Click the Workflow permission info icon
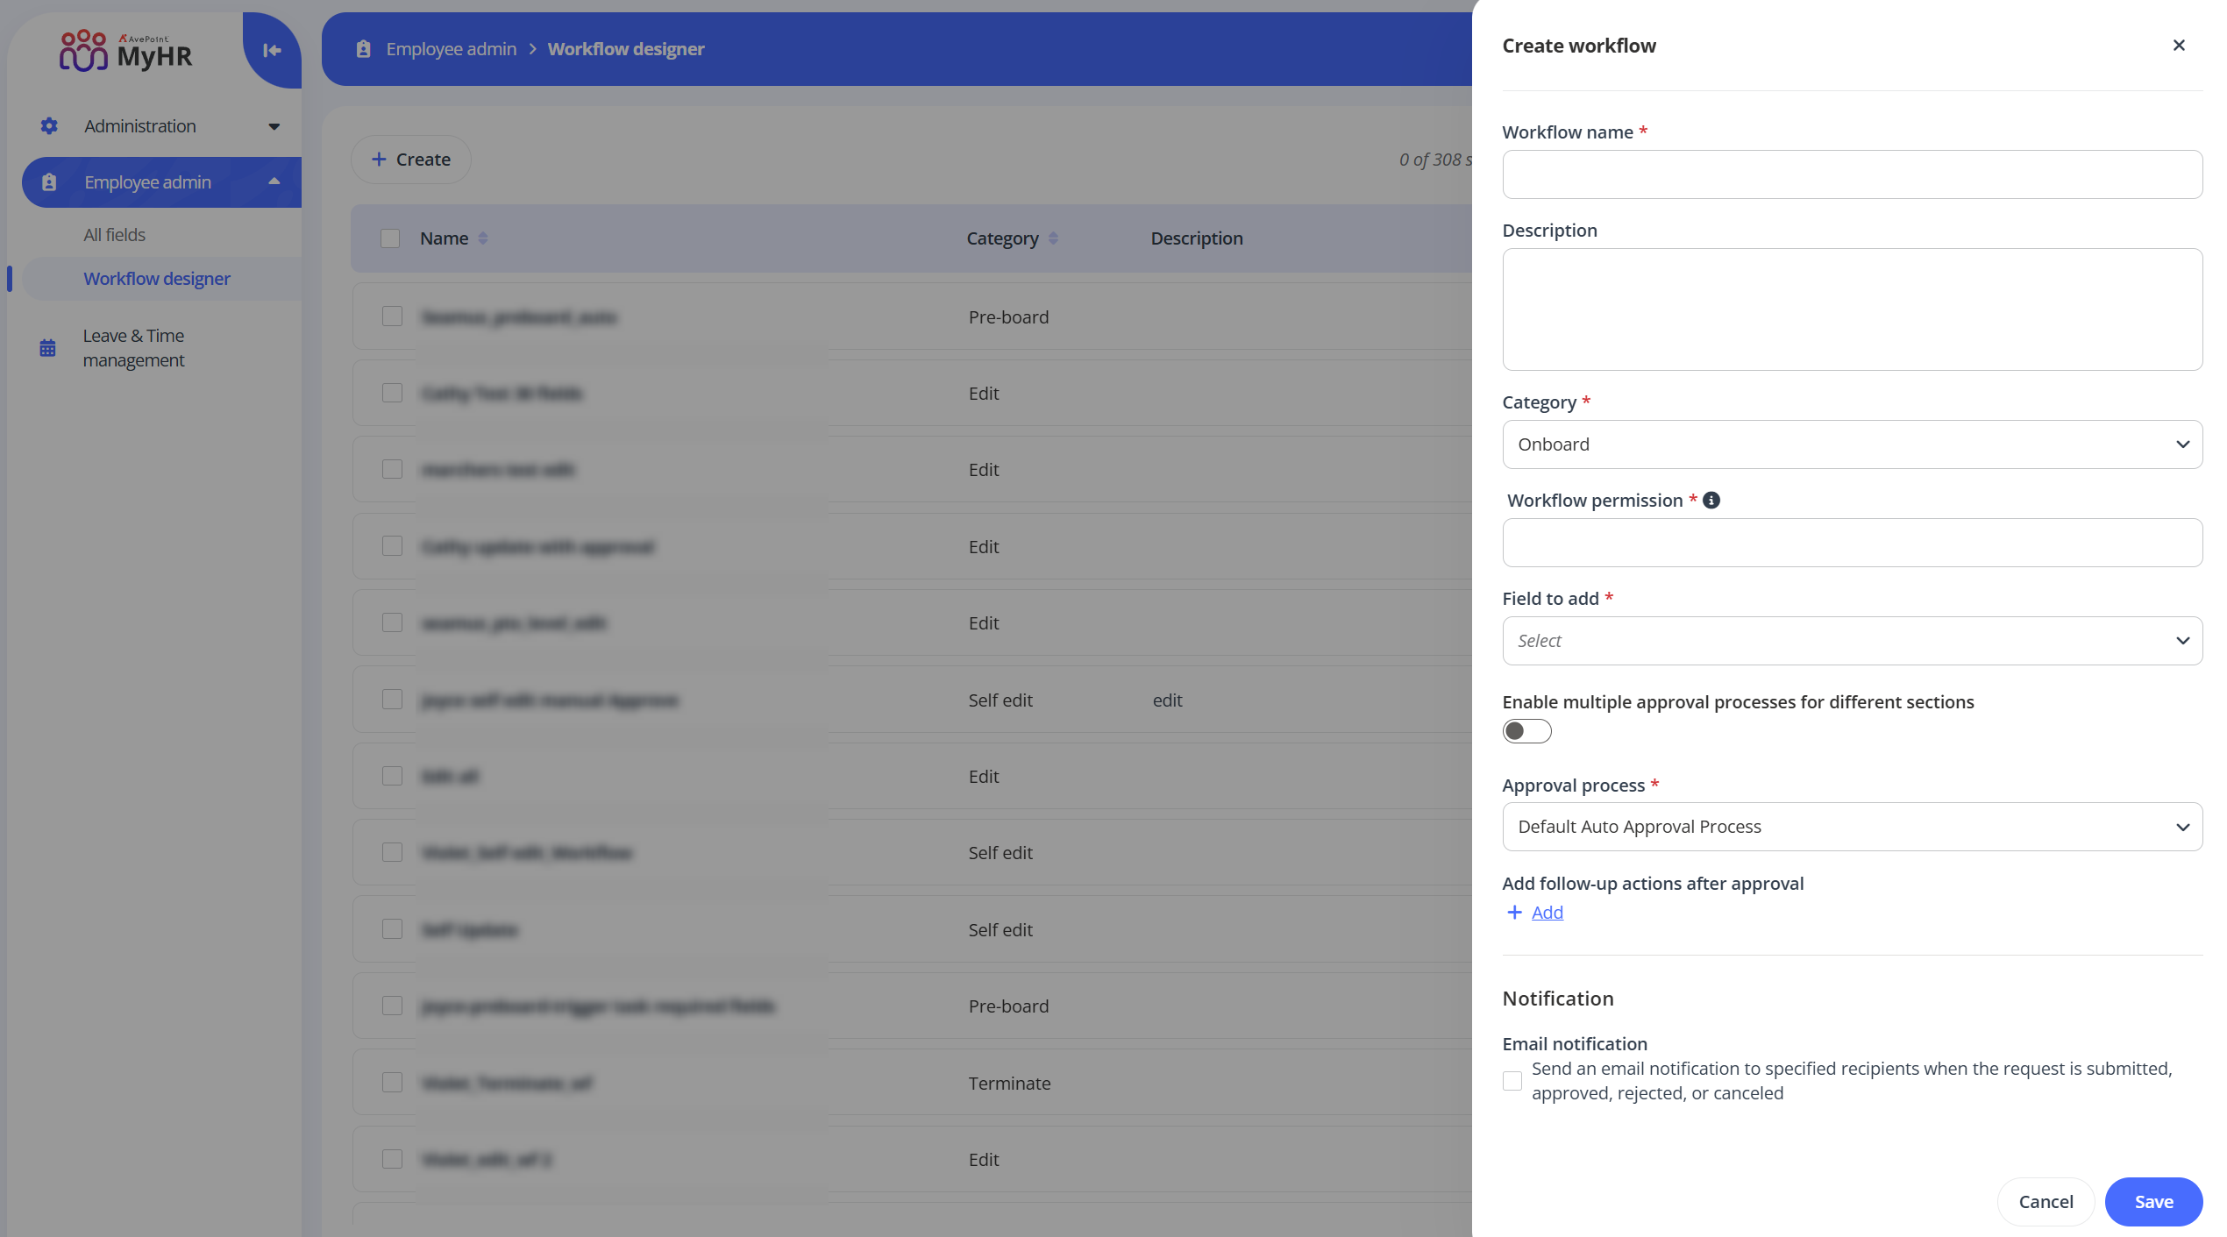Image resolution: width=2227 pixels, height=1237 pixels. (x=1711, y=501)
